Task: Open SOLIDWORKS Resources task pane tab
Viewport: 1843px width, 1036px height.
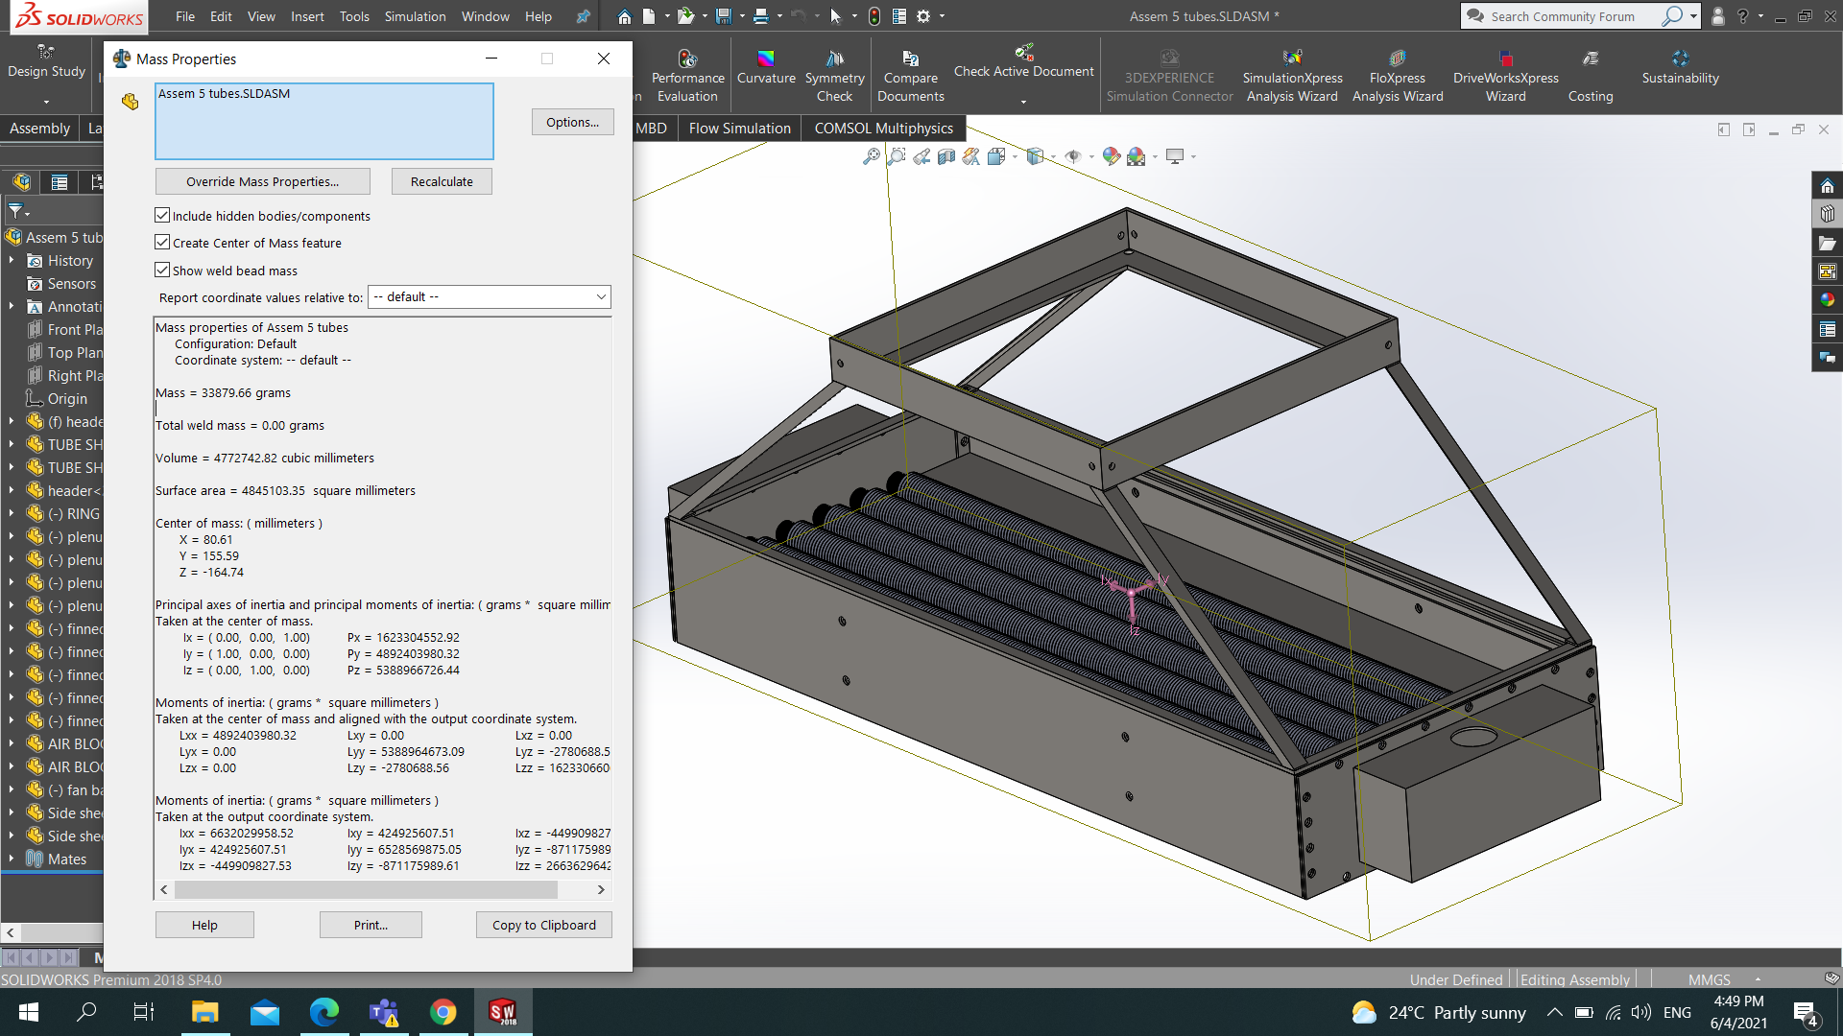Action: (x=1828, y=186)
